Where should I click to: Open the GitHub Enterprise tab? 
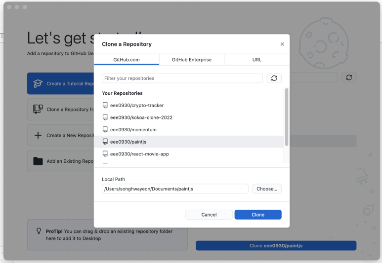(192, 60)
